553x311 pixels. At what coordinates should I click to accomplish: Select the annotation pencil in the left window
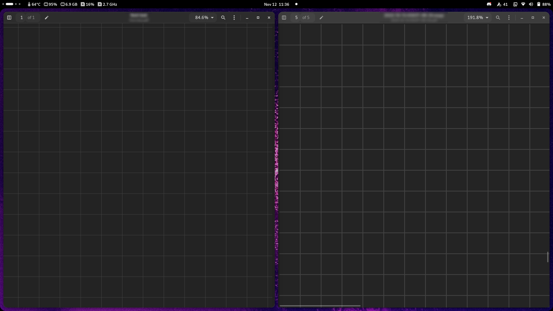click(46, 18)
